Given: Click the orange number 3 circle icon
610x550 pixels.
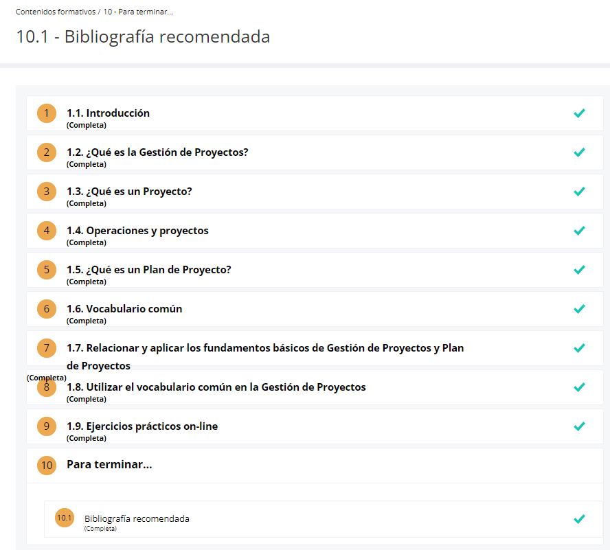Looking at the screenshot, I should pyautogui.click(x=47, y=192).
